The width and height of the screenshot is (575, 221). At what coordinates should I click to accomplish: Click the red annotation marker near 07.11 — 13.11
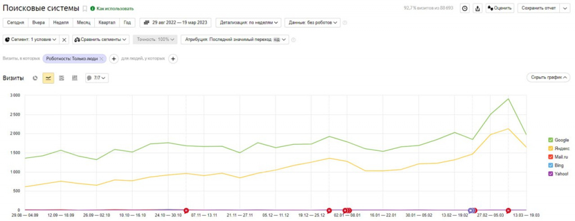186,210
